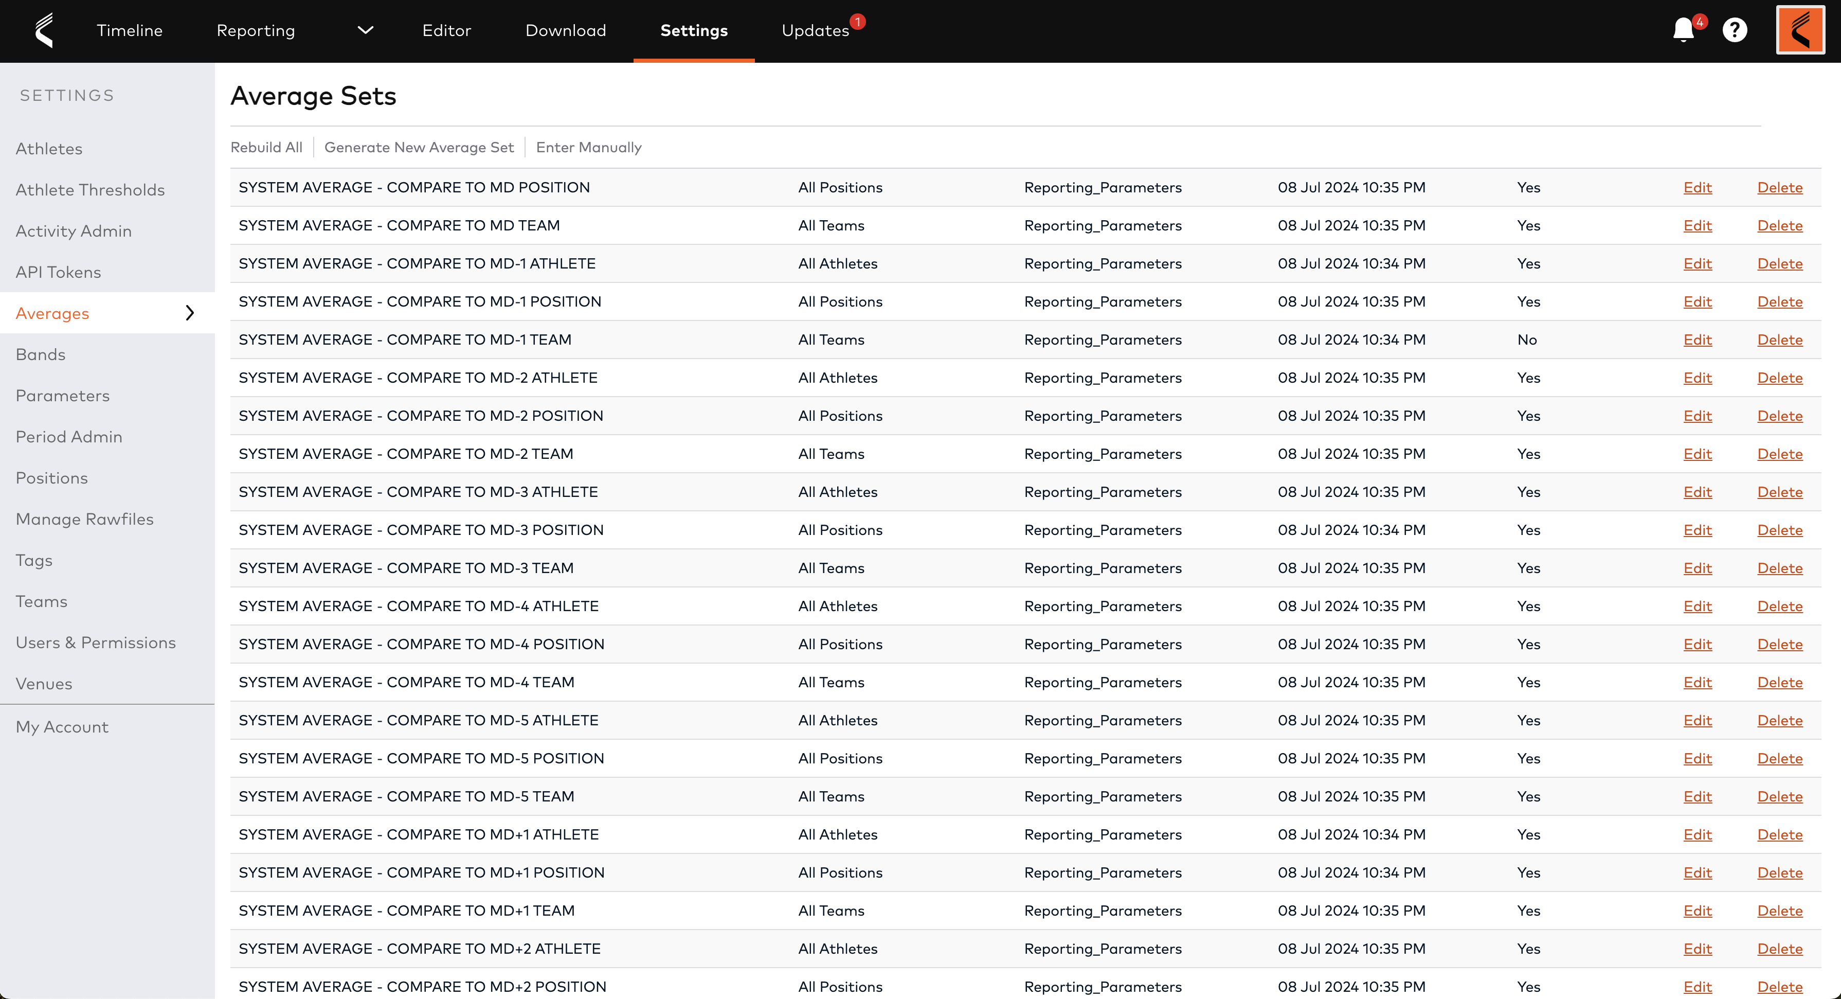Open Manage Rawfiles
Viewport: 1841px width, 999px height.
tap(84, 519)
